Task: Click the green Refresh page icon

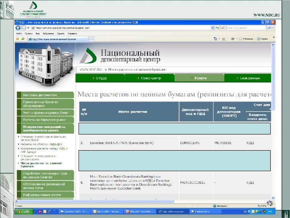Action: (x=217, y=28)
